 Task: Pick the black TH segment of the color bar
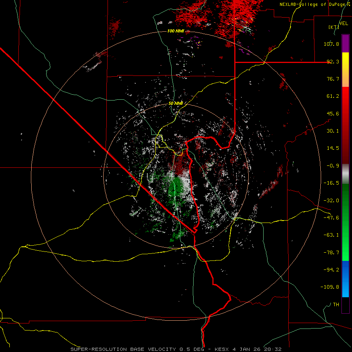(x=345, y=305)
